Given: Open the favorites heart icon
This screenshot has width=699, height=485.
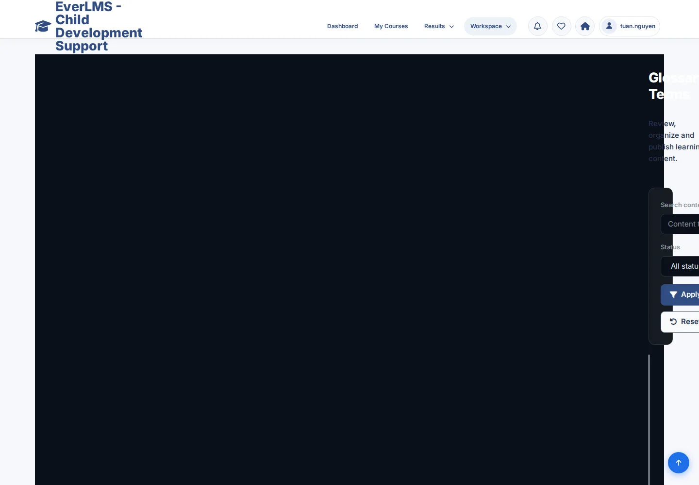Looking at the screenshot, I should [x=561, y=26].
